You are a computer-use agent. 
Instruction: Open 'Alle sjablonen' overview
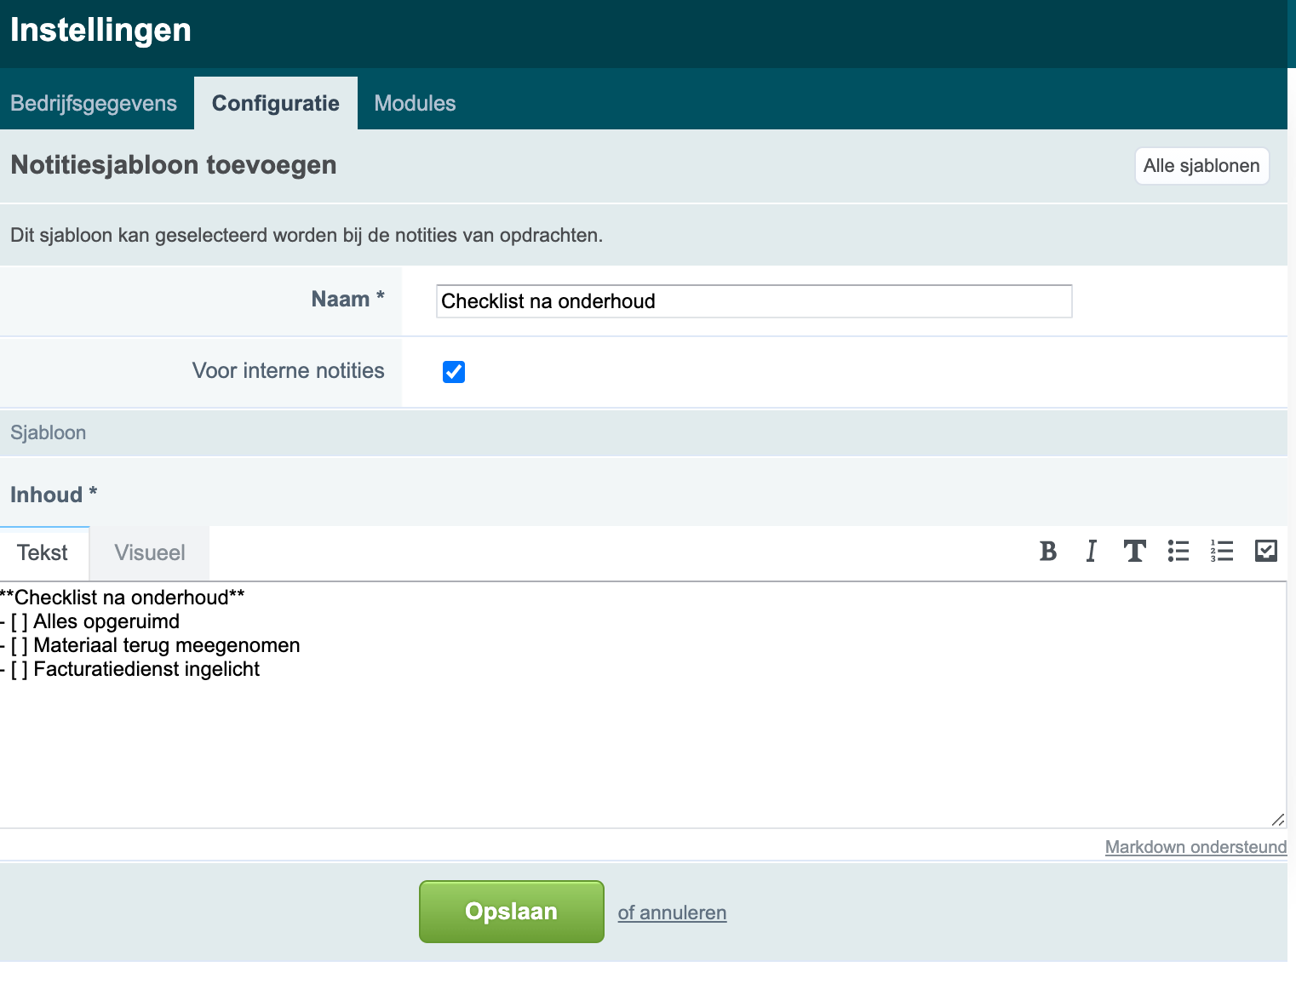[1201, 166]
